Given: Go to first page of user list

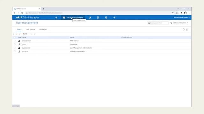Looking at the screenshot, I should [x=14, y=34].
